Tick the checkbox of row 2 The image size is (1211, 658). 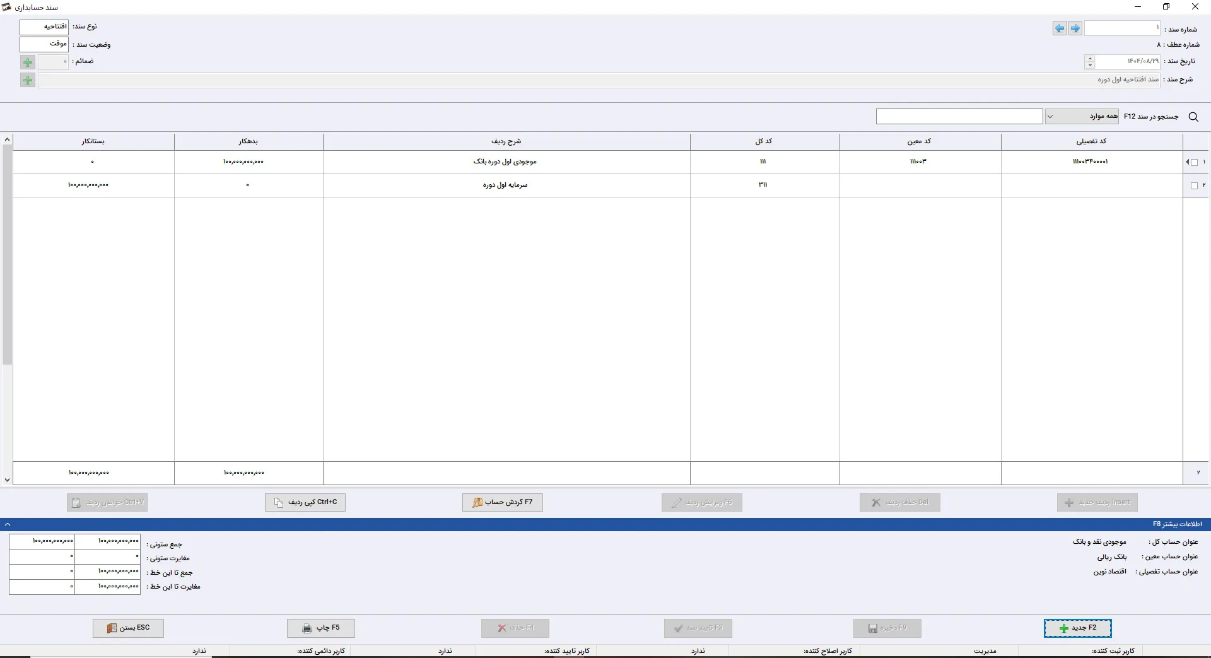(1194, 185)
